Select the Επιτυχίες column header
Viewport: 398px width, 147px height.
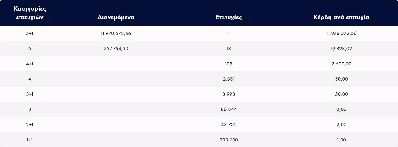(229, 17)
